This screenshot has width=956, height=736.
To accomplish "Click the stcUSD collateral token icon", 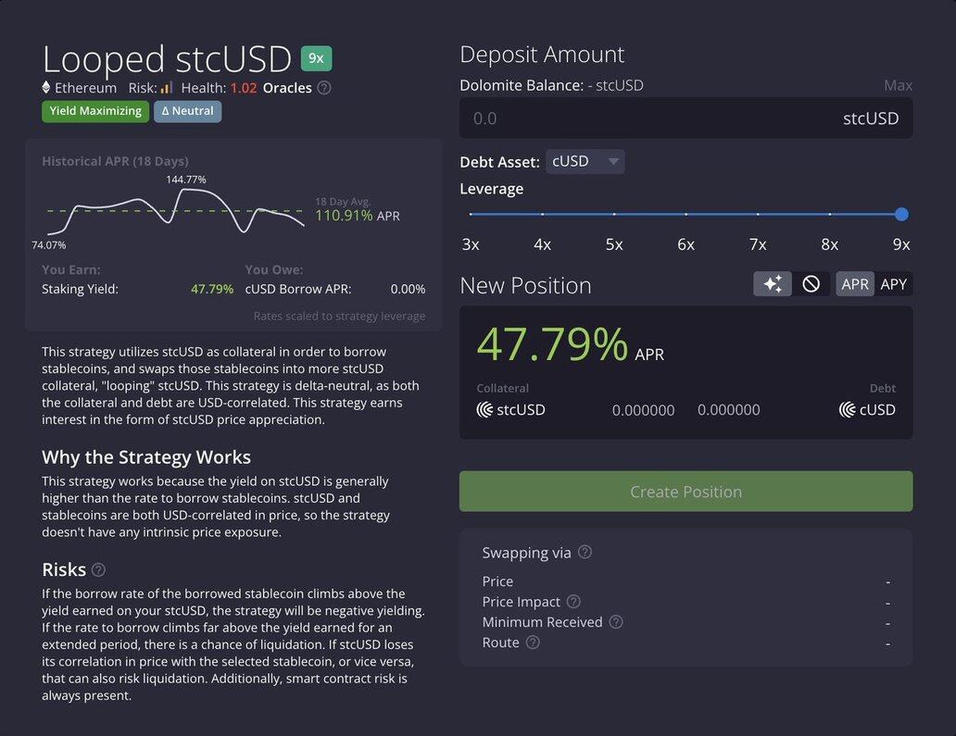I will (x=484, y=409).
